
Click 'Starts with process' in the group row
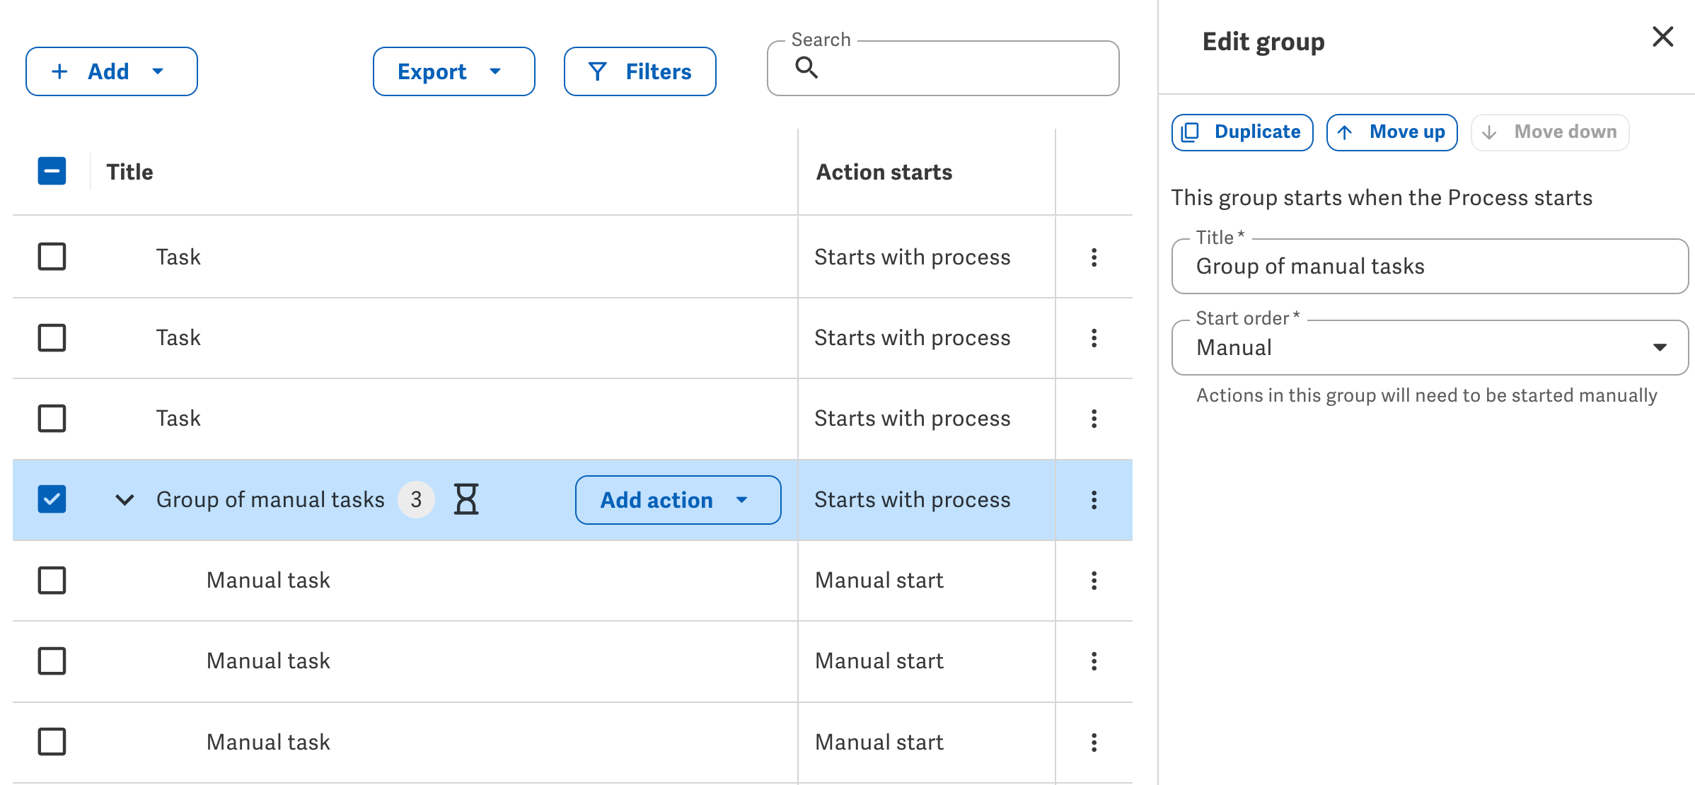pyautogui.click(x=913, y=500)
